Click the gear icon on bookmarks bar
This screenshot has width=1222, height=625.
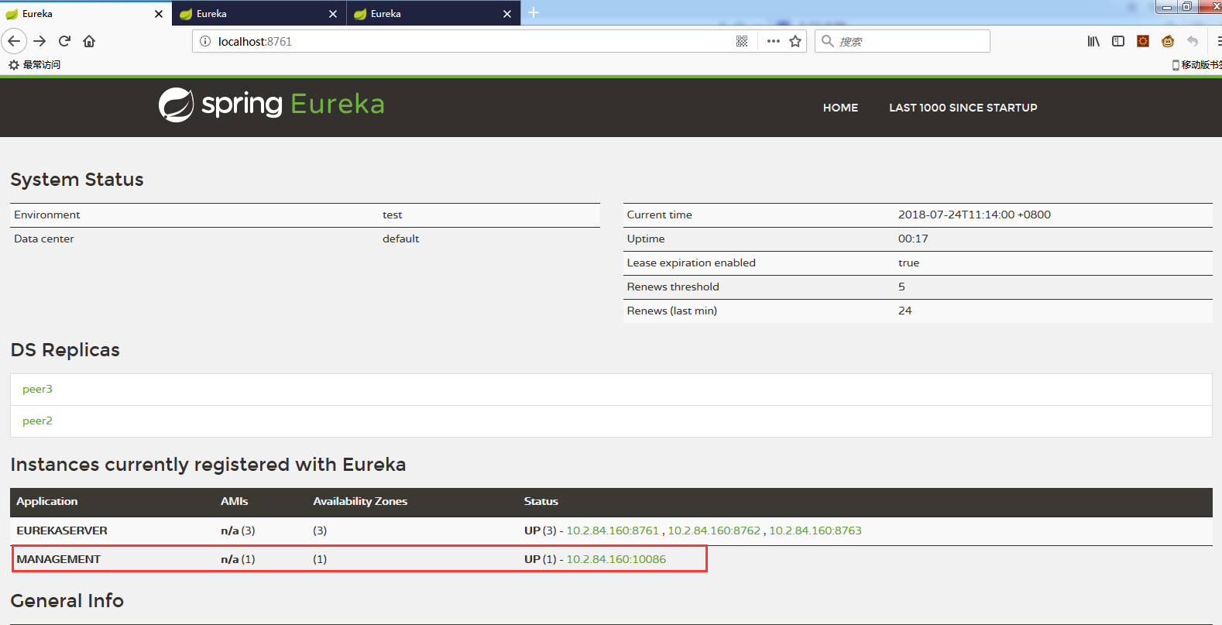tap(14, 65)
